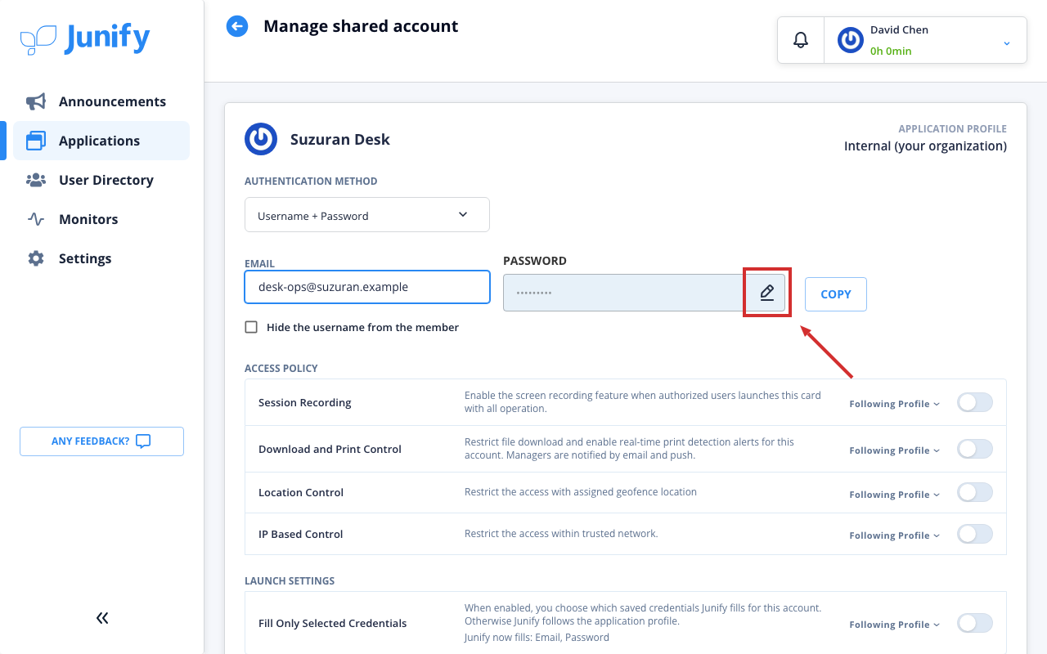Click the 'Junify now fills: Email, Password' text
Viewport: 1047px width, 654px height.
coord(537,638)
